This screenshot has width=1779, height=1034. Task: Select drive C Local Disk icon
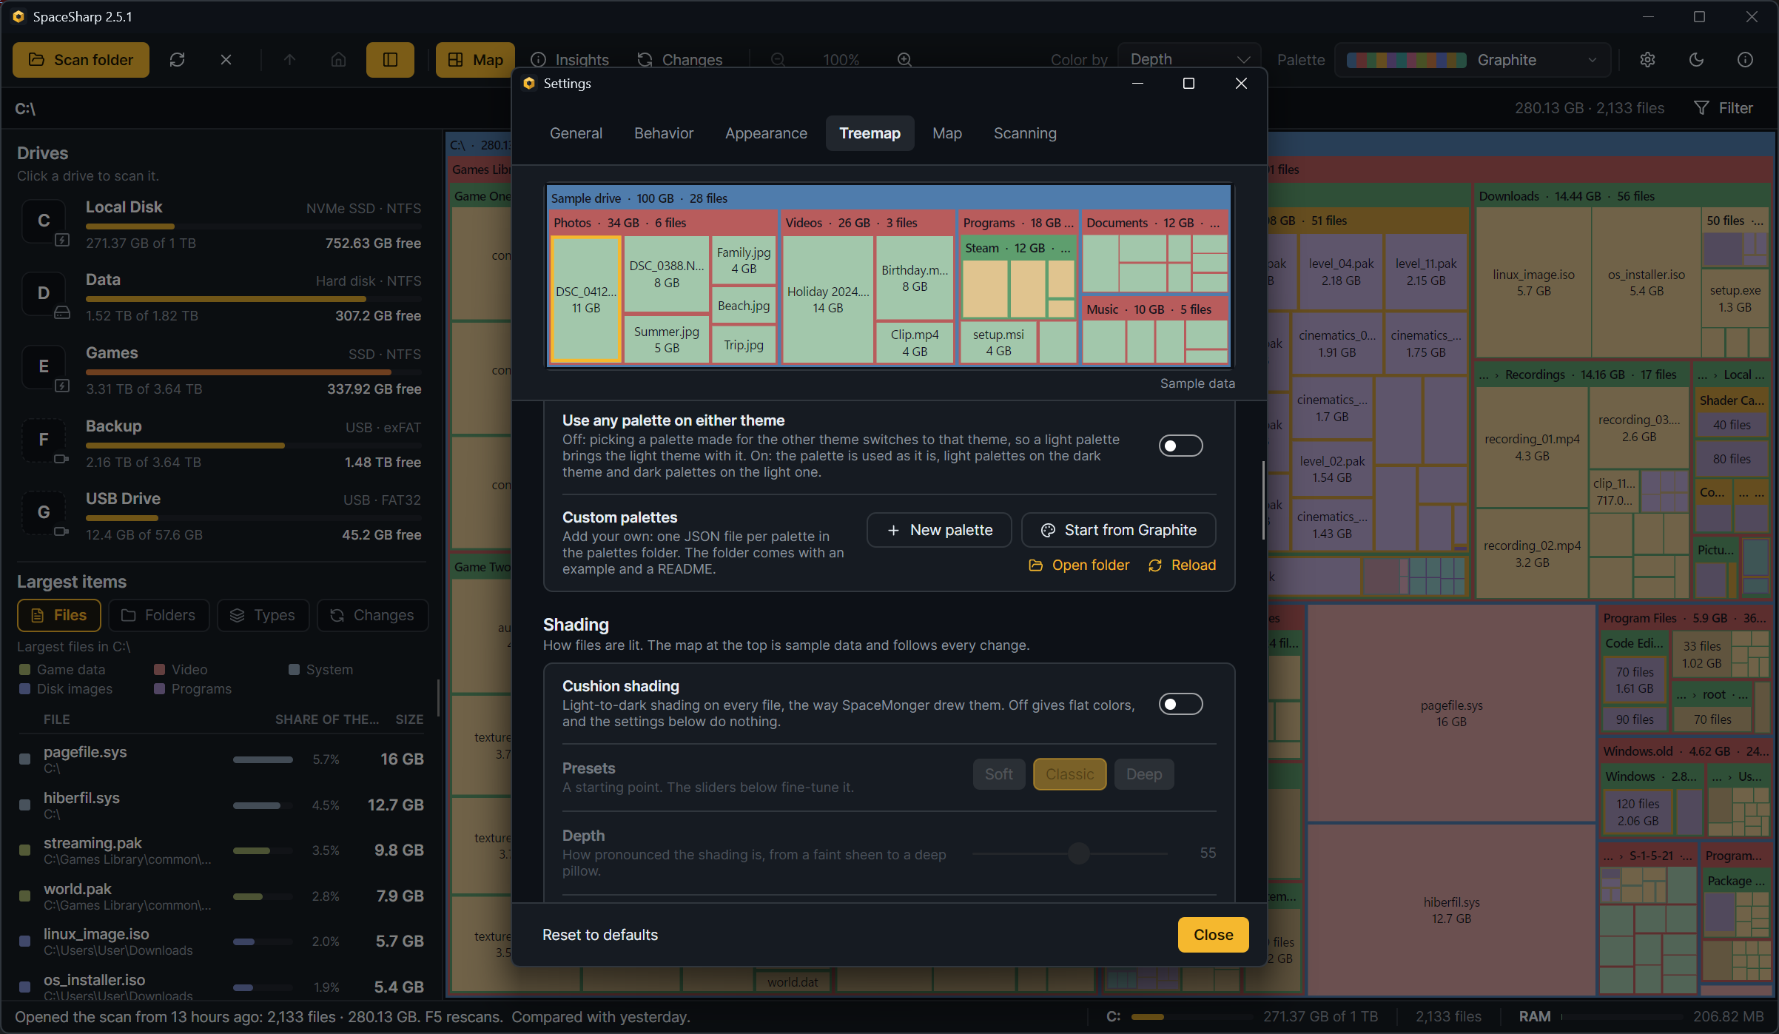tap(44, 221)
